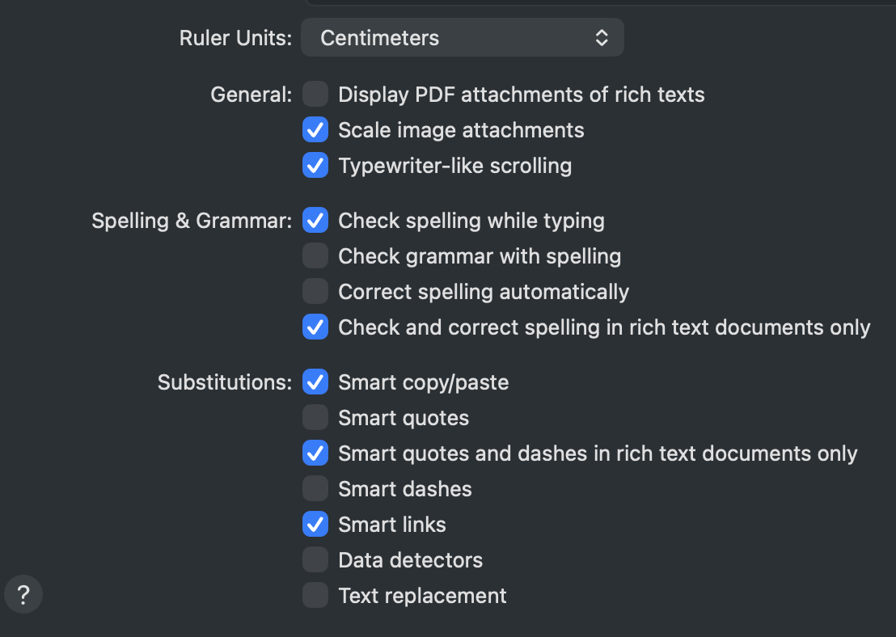896x637 pixels.
Task: Tick Correct spelling automatically
Action: click(315, 292)
